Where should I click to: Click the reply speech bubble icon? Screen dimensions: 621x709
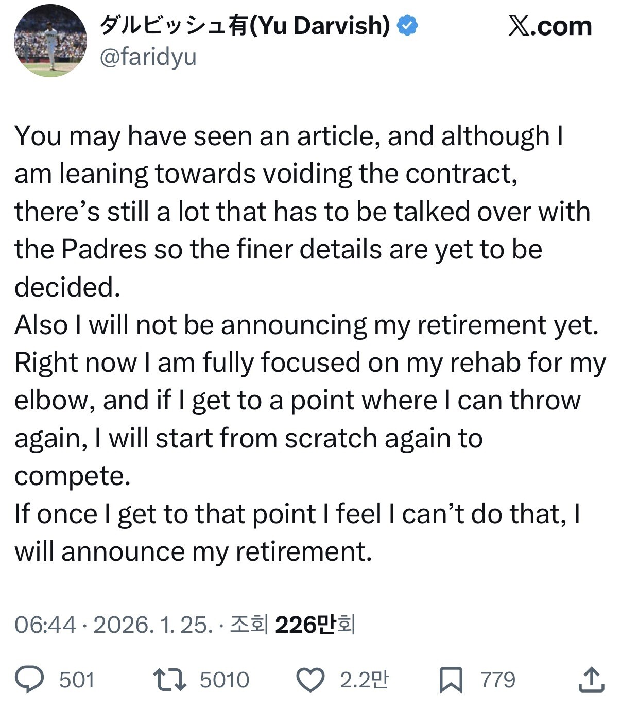[x=29, y=679]
